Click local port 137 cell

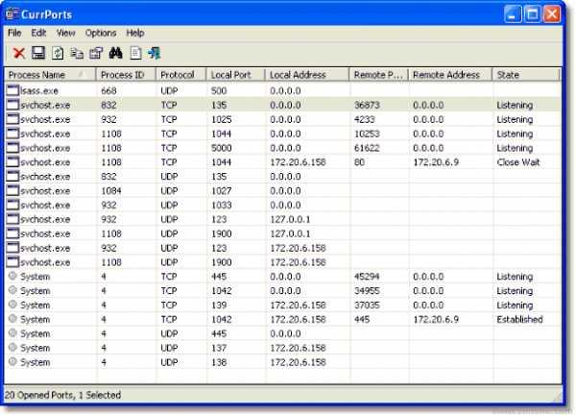pos(219,348)
